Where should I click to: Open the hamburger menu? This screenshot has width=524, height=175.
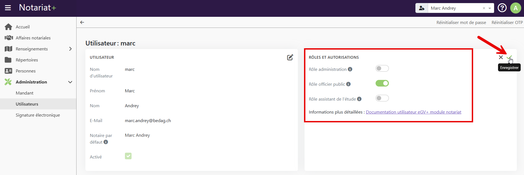pyautogui.click(x=8, y=8)
